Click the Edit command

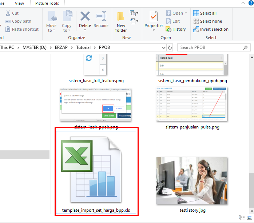click(173, 21)
